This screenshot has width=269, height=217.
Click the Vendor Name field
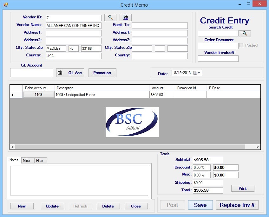(x=73, y=26)
